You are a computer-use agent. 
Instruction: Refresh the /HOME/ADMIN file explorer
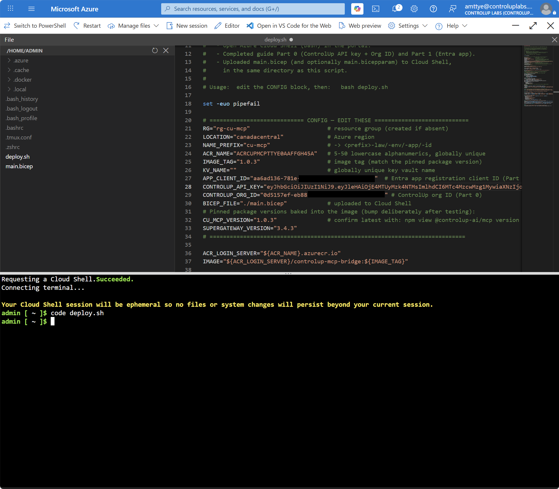click(155, 50)
